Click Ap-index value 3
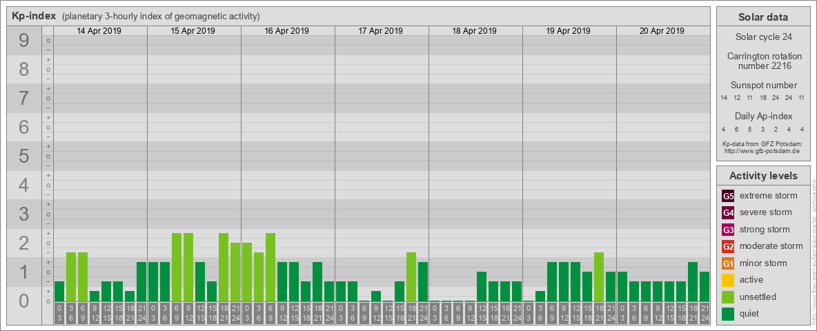Screen dimensions: 817x331 pyautogui.click(x=762, y=129)
